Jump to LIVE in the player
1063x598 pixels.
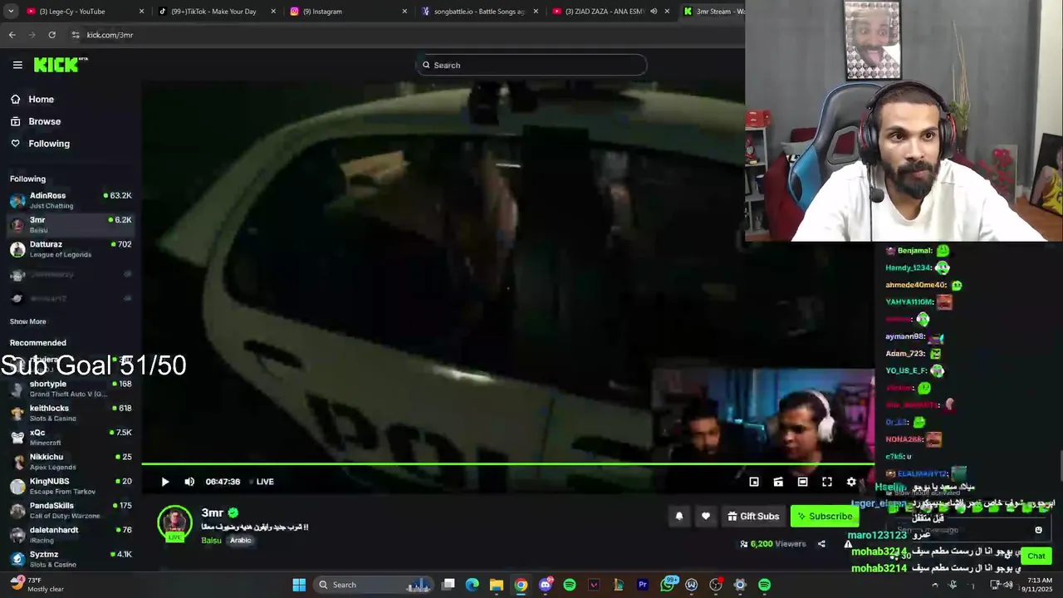262,482
